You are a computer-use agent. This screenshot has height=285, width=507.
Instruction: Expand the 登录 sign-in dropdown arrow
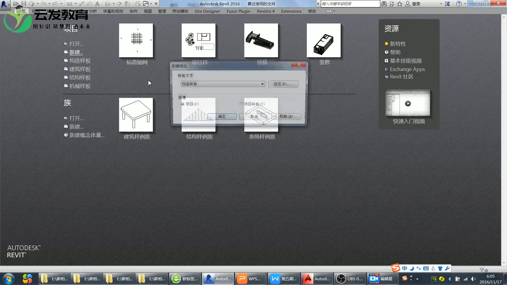[441, 4]
